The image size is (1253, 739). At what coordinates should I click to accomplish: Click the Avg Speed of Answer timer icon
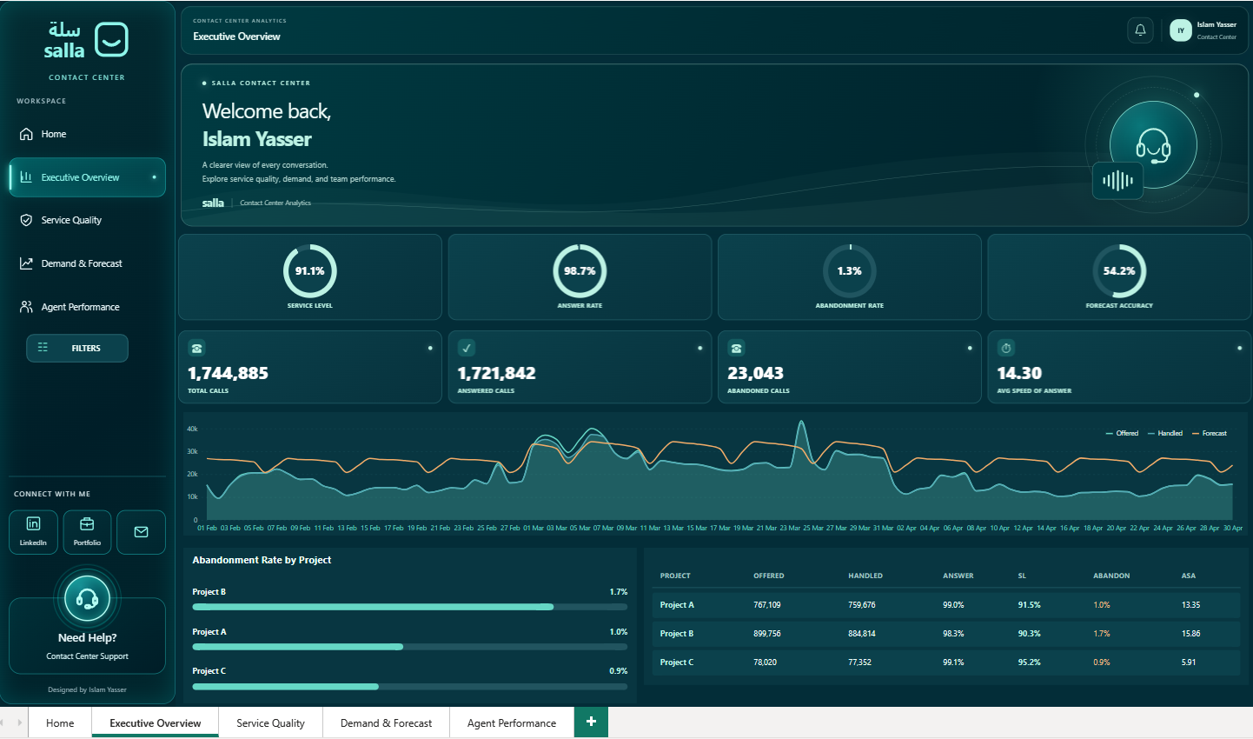pyautogui.click(x=1006, y=349)
